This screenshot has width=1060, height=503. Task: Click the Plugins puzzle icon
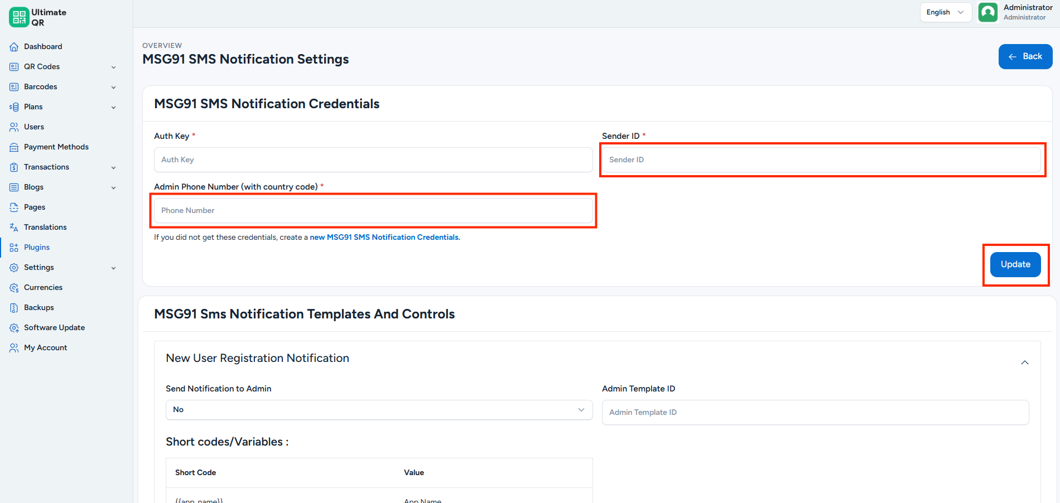point(14,248)
